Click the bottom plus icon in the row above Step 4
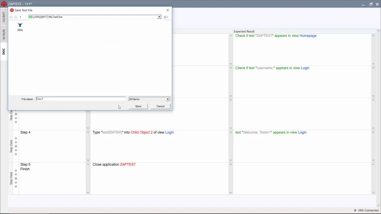381x214 pixels. point(16,122)
